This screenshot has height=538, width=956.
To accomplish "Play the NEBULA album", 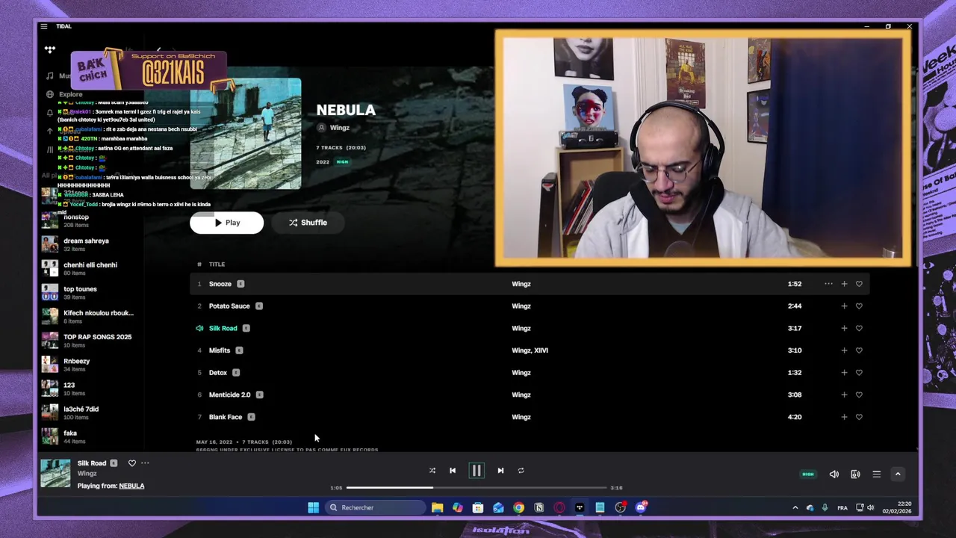I will tap(226, 223).
